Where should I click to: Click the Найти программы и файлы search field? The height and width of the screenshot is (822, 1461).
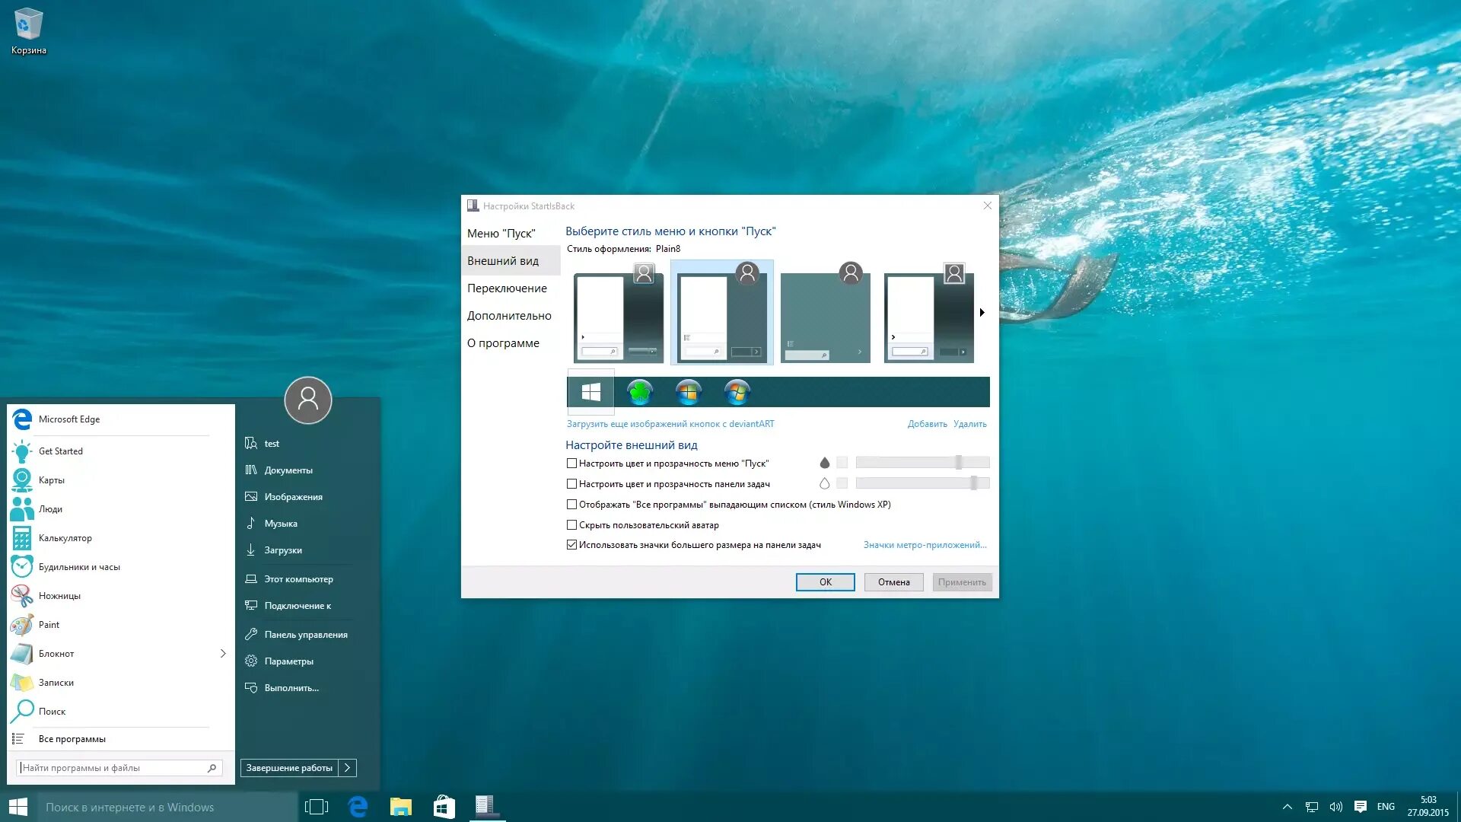(x=114, y=768)
